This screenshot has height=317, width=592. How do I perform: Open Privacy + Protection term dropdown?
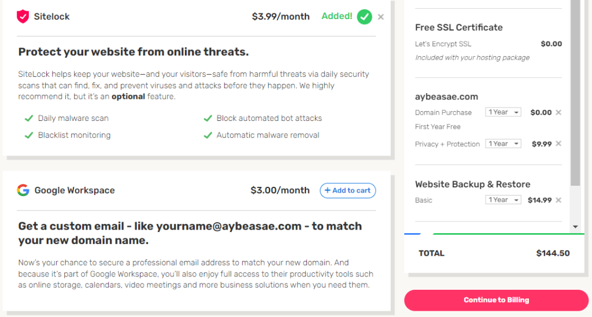pyautogui.click(x=504, y=143)
